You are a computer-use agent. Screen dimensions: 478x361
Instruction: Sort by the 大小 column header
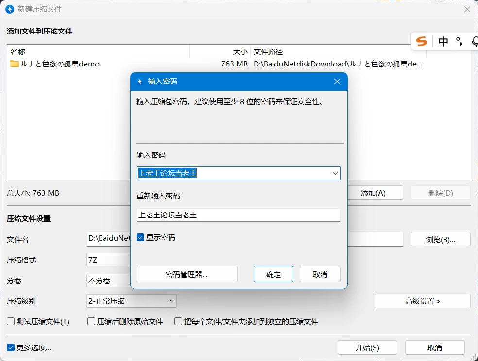click(220, 52)
